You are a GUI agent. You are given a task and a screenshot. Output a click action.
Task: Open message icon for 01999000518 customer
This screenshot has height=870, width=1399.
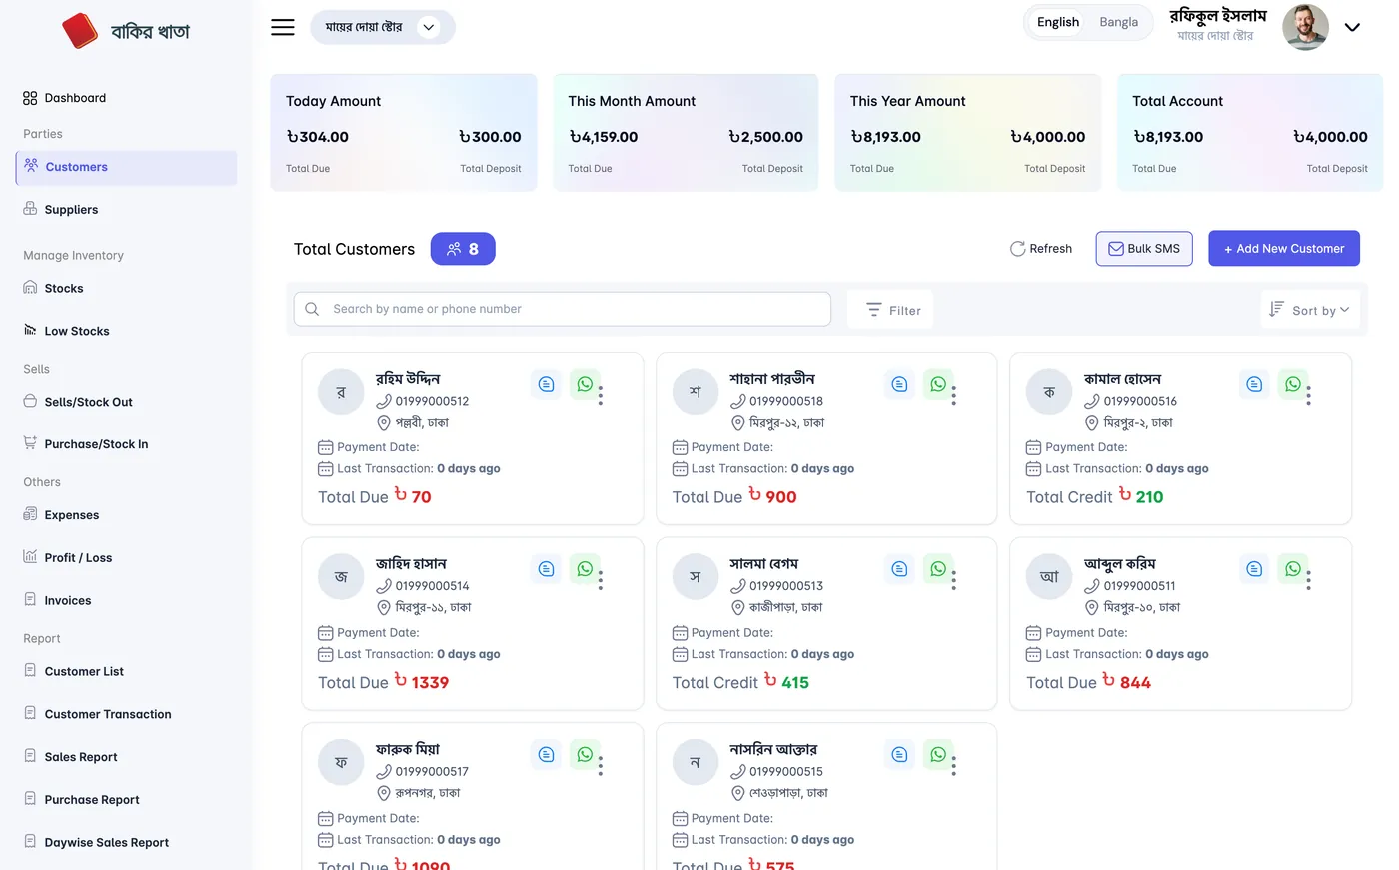pyautogui.click(x=899, y=384)
